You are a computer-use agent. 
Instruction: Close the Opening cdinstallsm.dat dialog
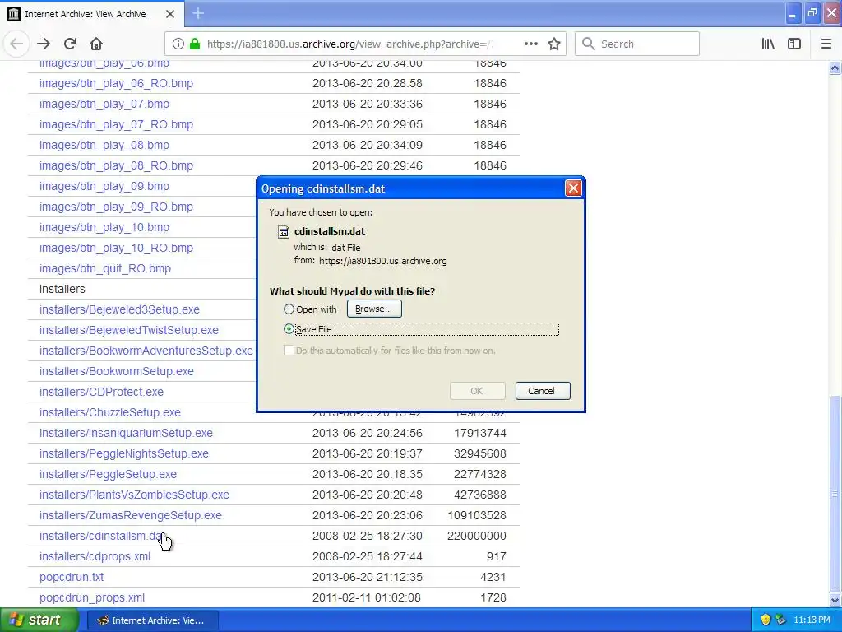point(573,188)
